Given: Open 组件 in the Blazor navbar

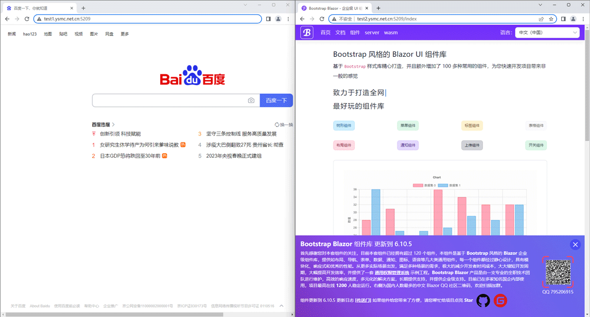Looking at the screenshot, I should [x=355, y=33].
